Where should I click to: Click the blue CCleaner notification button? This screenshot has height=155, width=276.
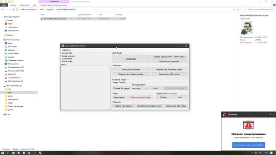[x=248, y=145]
